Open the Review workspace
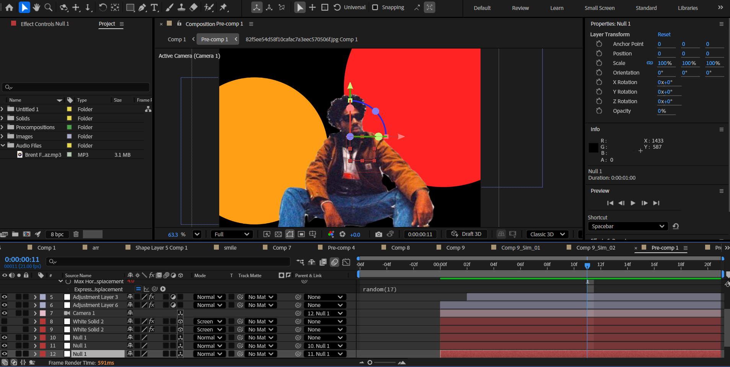 520,8
